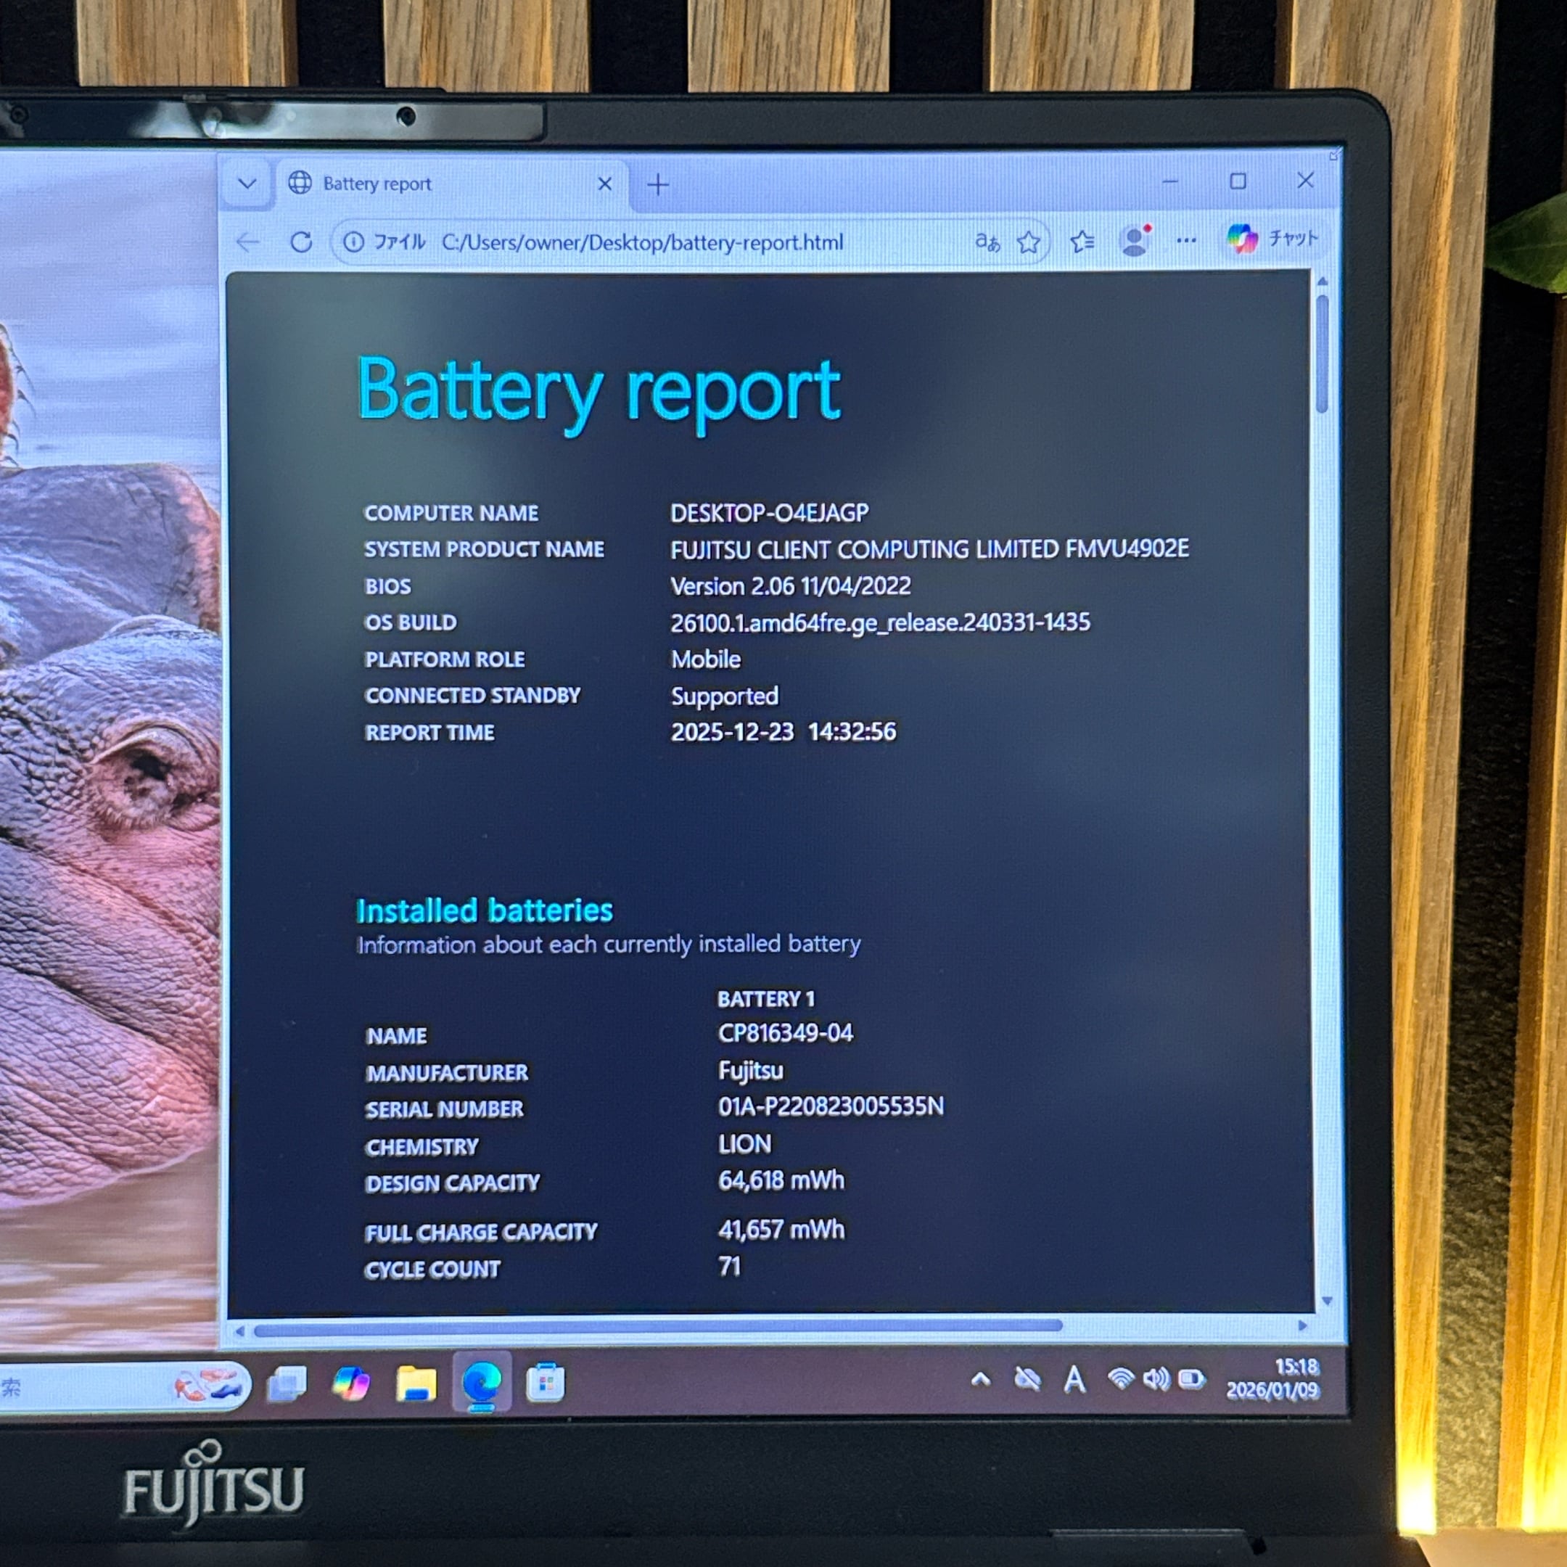Show hidden system tray icons
Screen dimensions: 1567x1567
[x=981, y=1379]
